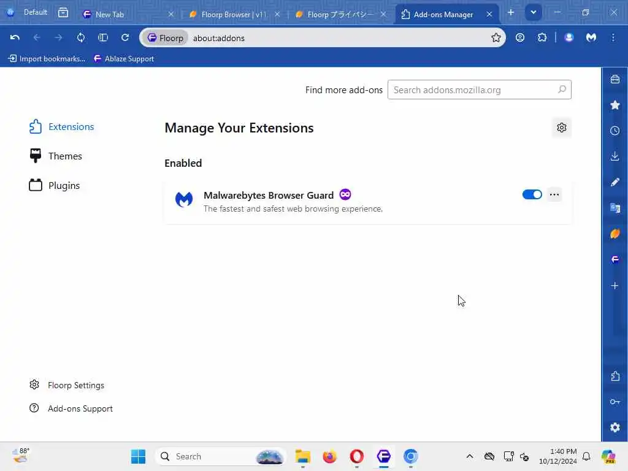Screen dimensions: 628x471
Task: Click the search magnifier in add-ons search
Action: [x=562, y=90]
